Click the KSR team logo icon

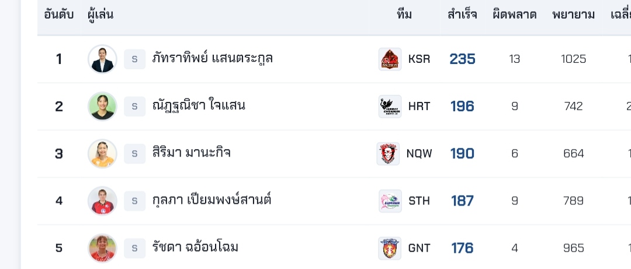390,59
